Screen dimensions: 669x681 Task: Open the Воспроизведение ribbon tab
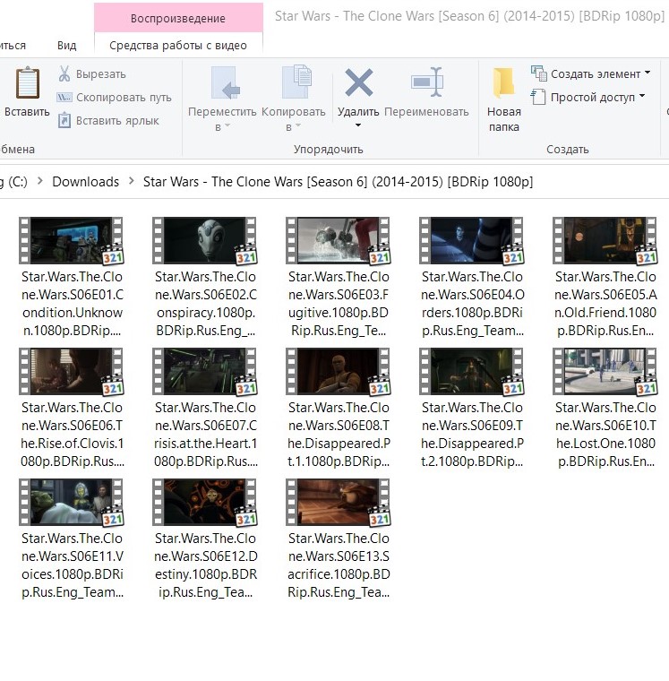(178, 18)
